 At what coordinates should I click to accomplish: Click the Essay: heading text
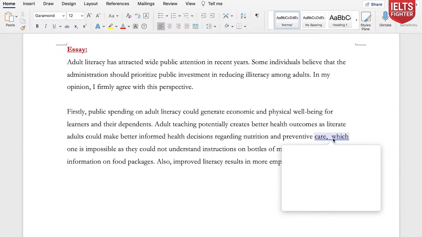tap(77, 50)
